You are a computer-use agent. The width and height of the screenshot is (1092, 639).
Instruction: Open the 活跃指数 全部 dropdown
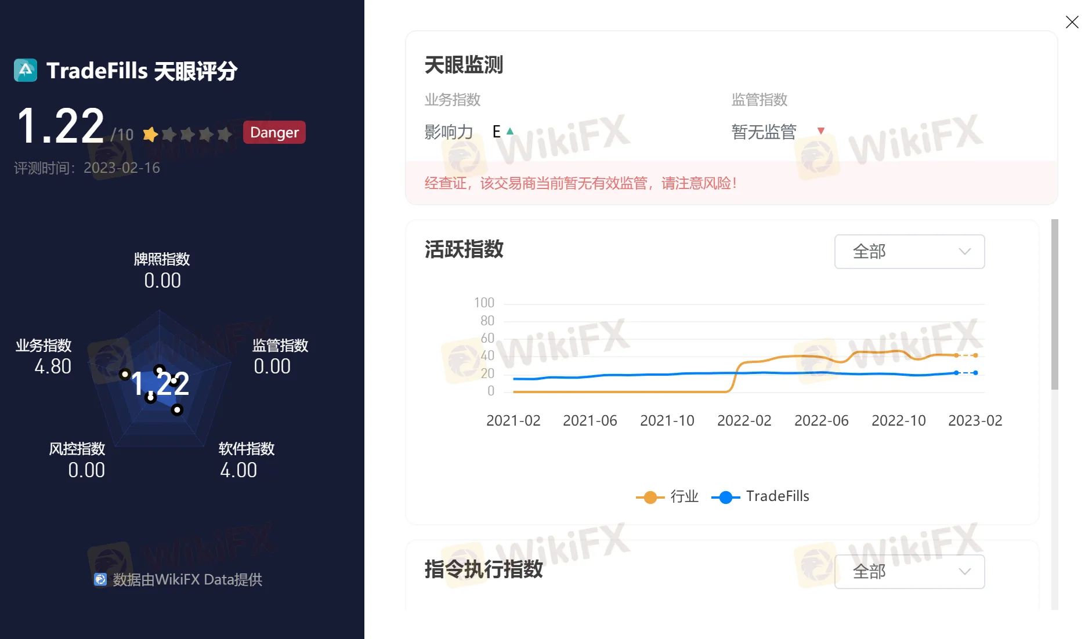coord(909,252)
